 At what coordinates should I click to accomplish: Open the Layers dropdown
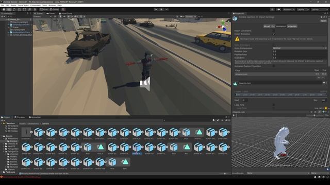tap(303, 9)
